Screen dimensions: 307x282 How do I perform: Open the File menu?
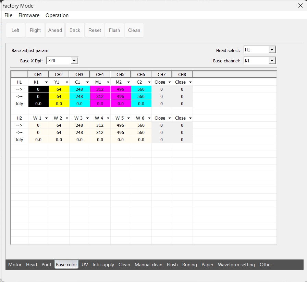point(8,15)
